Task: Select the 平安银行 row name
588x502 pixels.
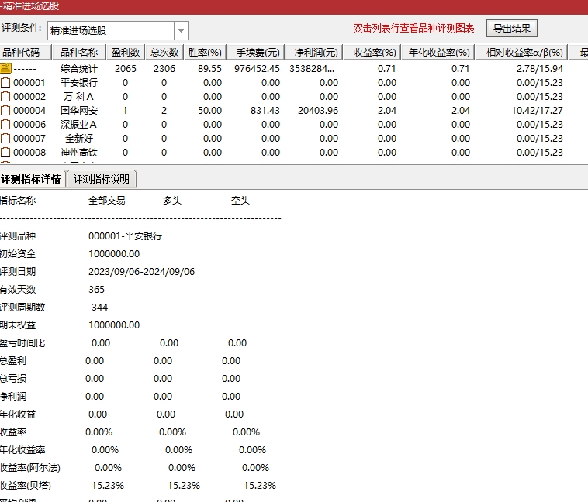Action: pos(79,82)
